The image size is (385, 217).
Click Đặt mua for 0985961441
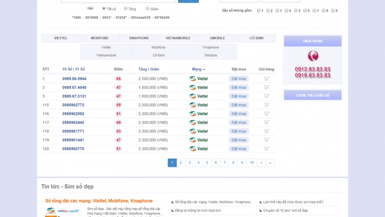(238, 140)
